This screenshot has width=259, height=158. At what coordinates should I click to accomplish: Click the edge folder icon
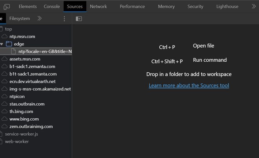tap(9, 44)
